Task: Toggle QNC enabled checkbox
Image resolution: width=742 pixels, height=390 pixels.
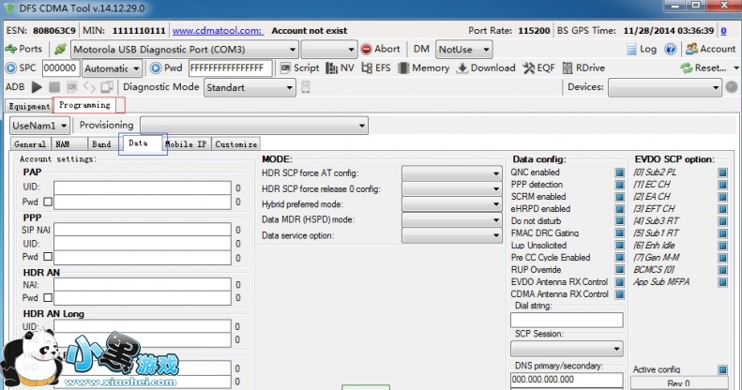Action: click(x=619, y=172)
